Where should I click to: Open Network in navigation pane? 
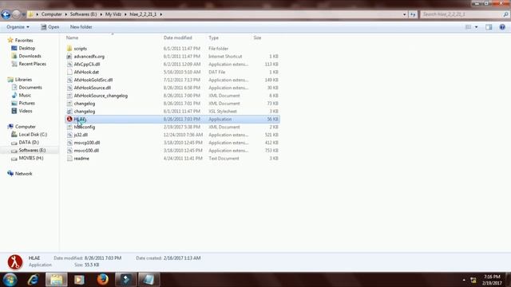point(23,174)
